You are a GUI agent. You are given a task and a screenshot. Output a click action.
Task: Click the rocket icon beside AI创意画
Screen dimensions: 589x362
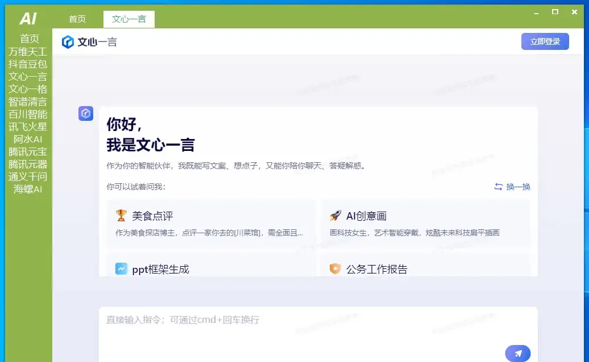(x=335, y=216)
